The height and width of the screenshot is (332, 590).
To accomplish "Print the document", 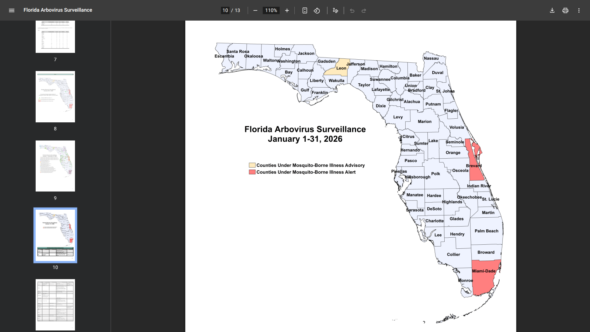I will (x=565, y=10).
